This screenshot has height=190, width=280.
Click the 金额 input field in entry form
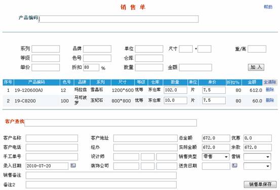pyautogui.click(x=195, y=67)
